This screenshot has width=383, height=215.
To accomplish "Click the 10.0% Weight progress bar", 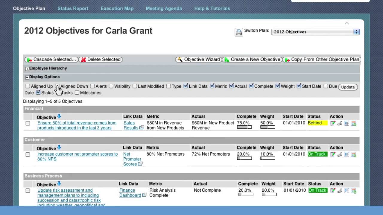I will click(268, 158).
